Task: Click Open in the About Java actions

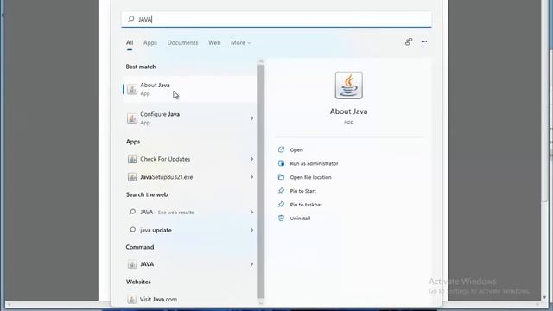Action: [296, 149]
